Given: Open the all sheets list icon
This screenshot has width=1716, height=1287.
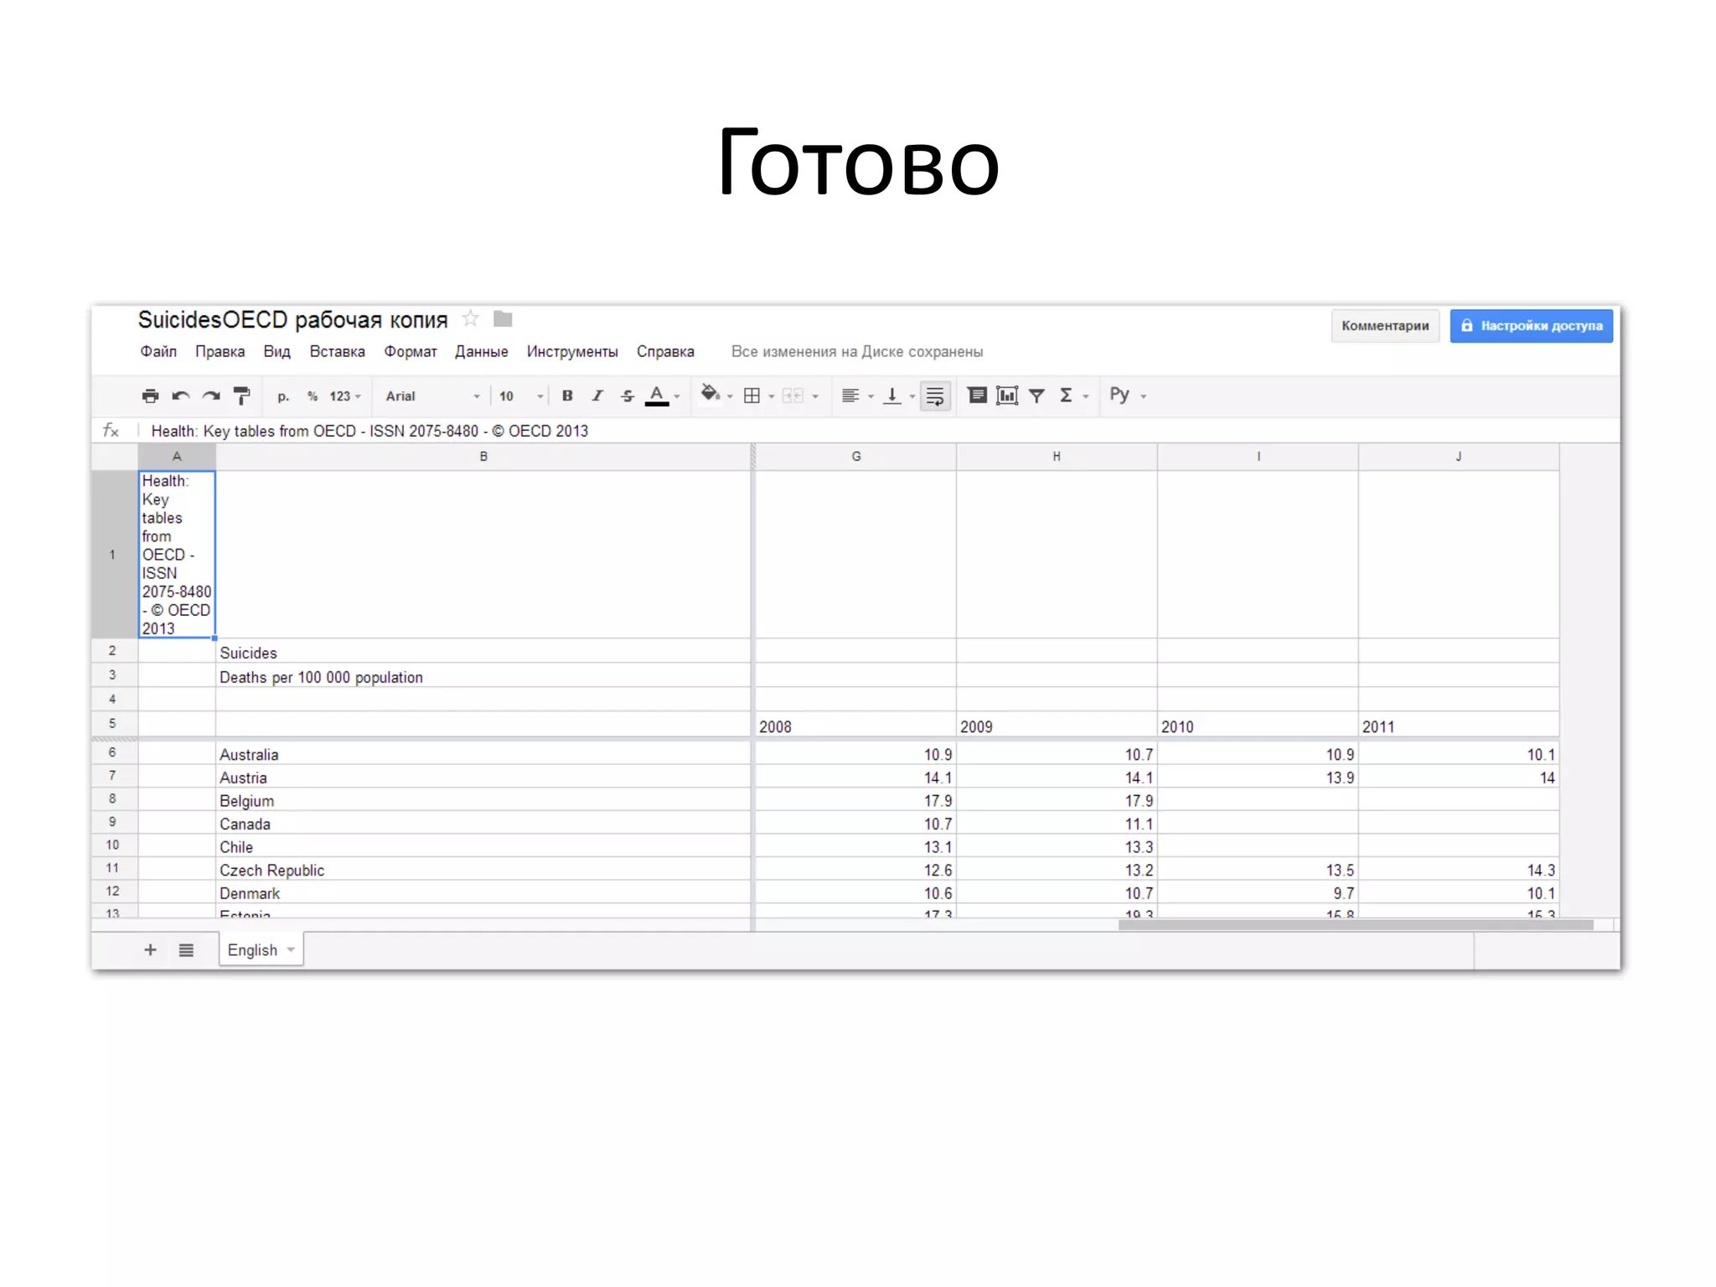Looking at the screenshot, I should (x=186, y=950).
